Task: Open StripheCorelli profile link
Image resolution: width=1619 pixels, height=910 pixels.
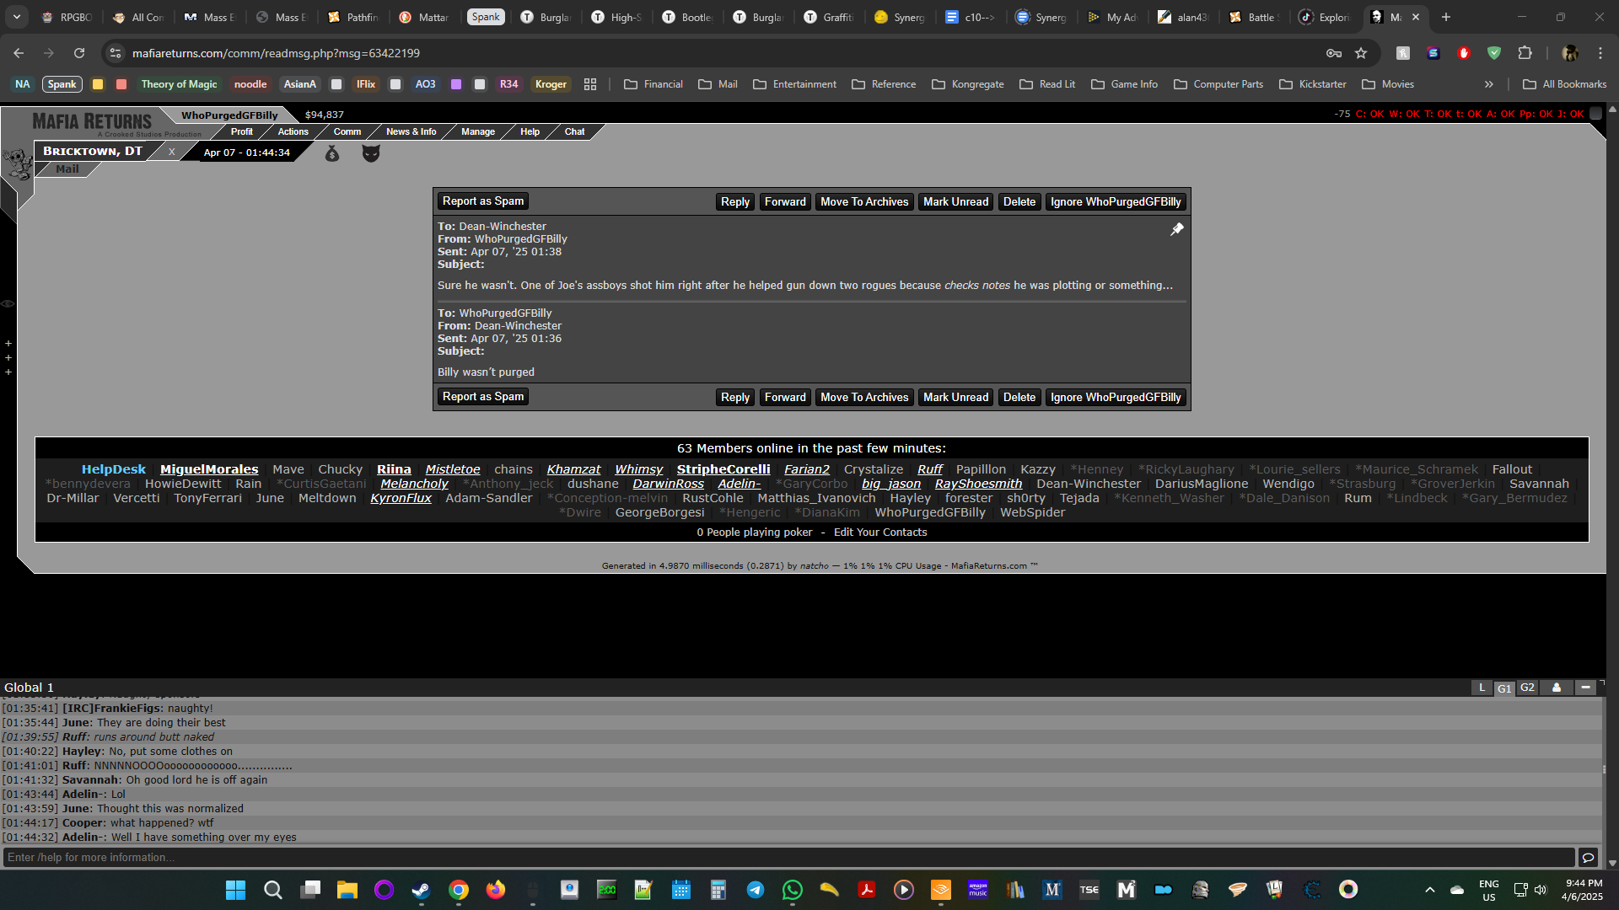Action: point(723,469)
